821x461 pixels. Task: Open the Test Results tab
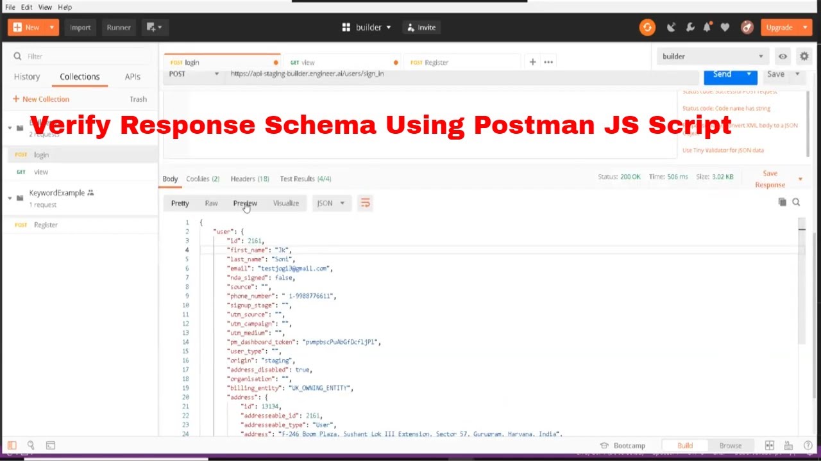pos(305,179)
